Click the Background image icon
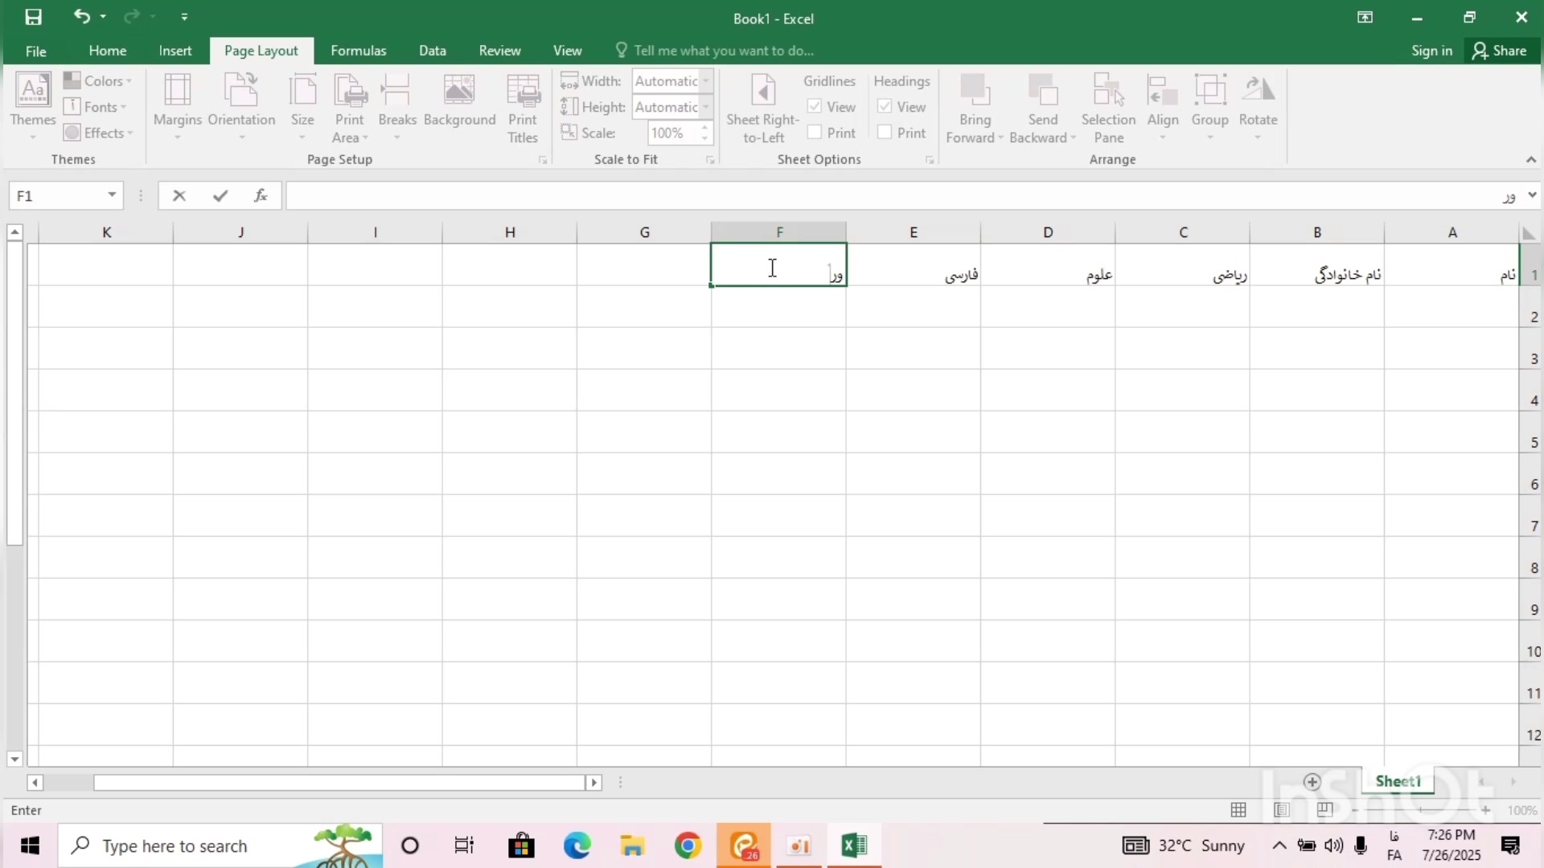1544x868 pixels. tap(459, 90)
